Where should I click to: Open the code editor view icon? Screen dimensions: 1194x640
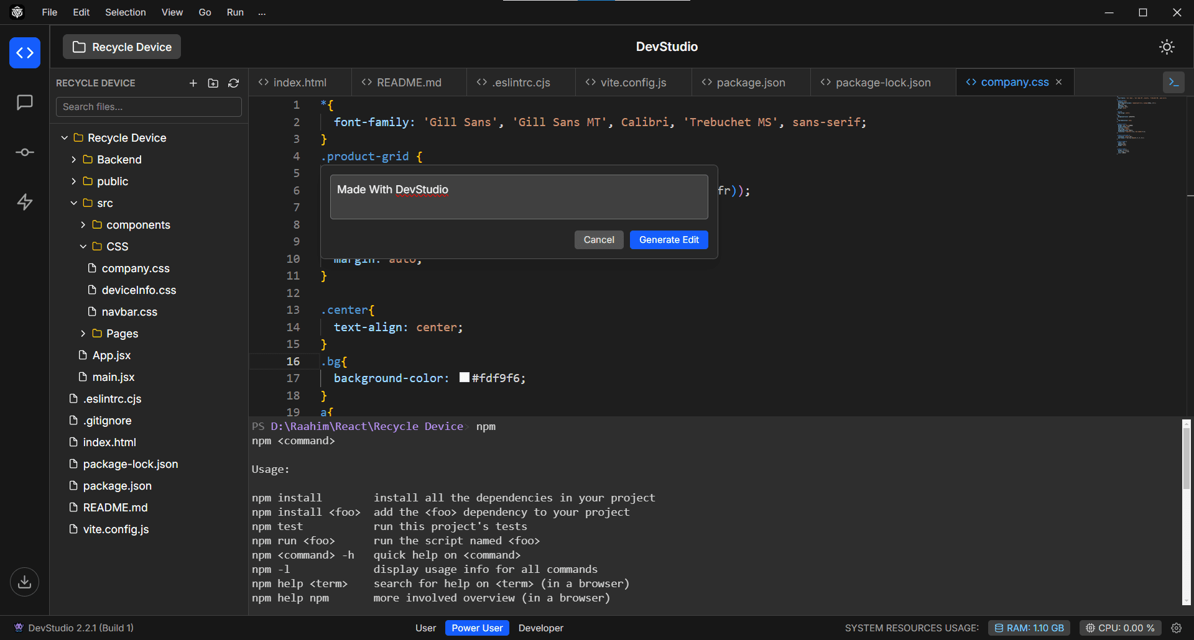point(25,53)
